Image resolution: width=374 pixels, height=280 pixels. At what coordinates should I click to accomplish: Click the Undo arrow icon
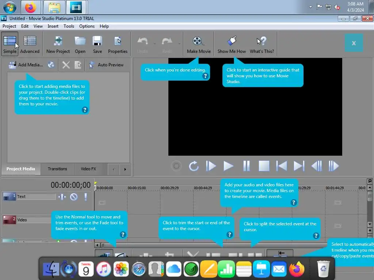[142, 41]
